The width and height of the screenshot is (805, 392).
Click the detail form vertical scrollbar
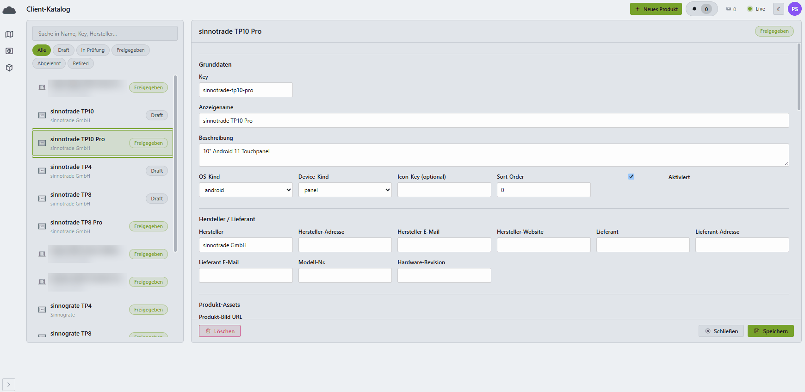pyautogui.click(x=799, y=77)
